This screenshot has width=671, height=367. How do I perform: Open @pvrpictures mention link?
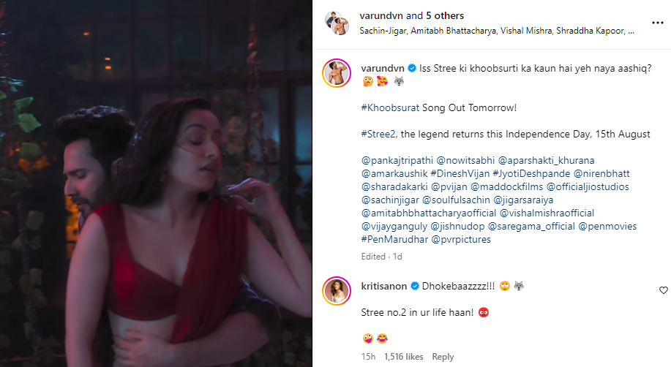pos(461,239)
